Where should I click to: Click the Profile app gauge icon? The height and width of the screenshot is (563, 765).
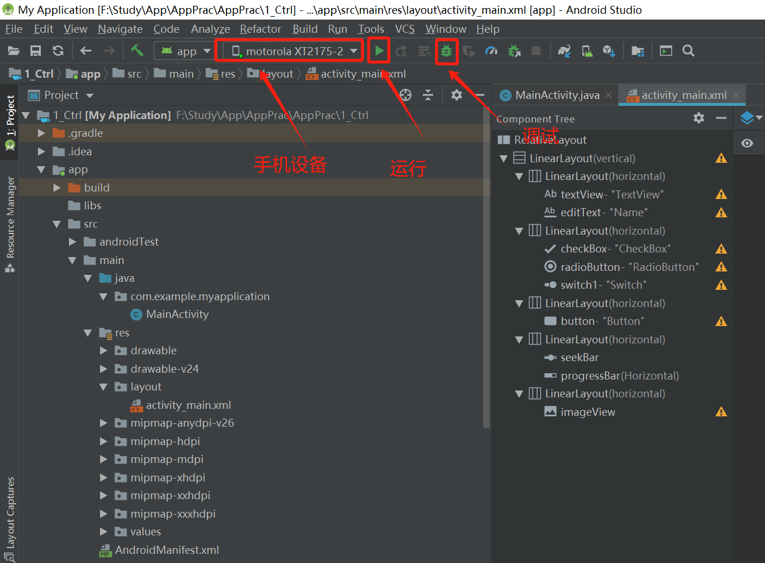pyautogui.click(x=491, y=51)
